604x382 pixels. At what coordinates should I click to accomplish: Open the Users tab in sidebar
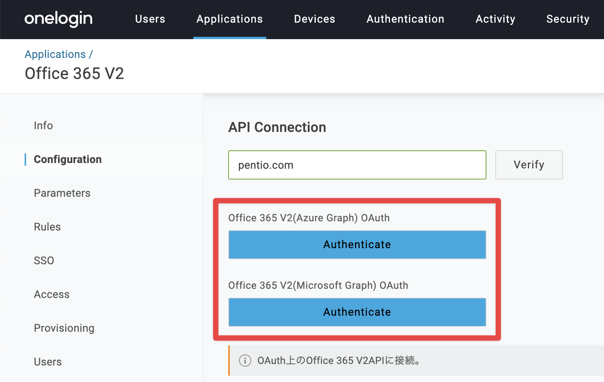48,362
